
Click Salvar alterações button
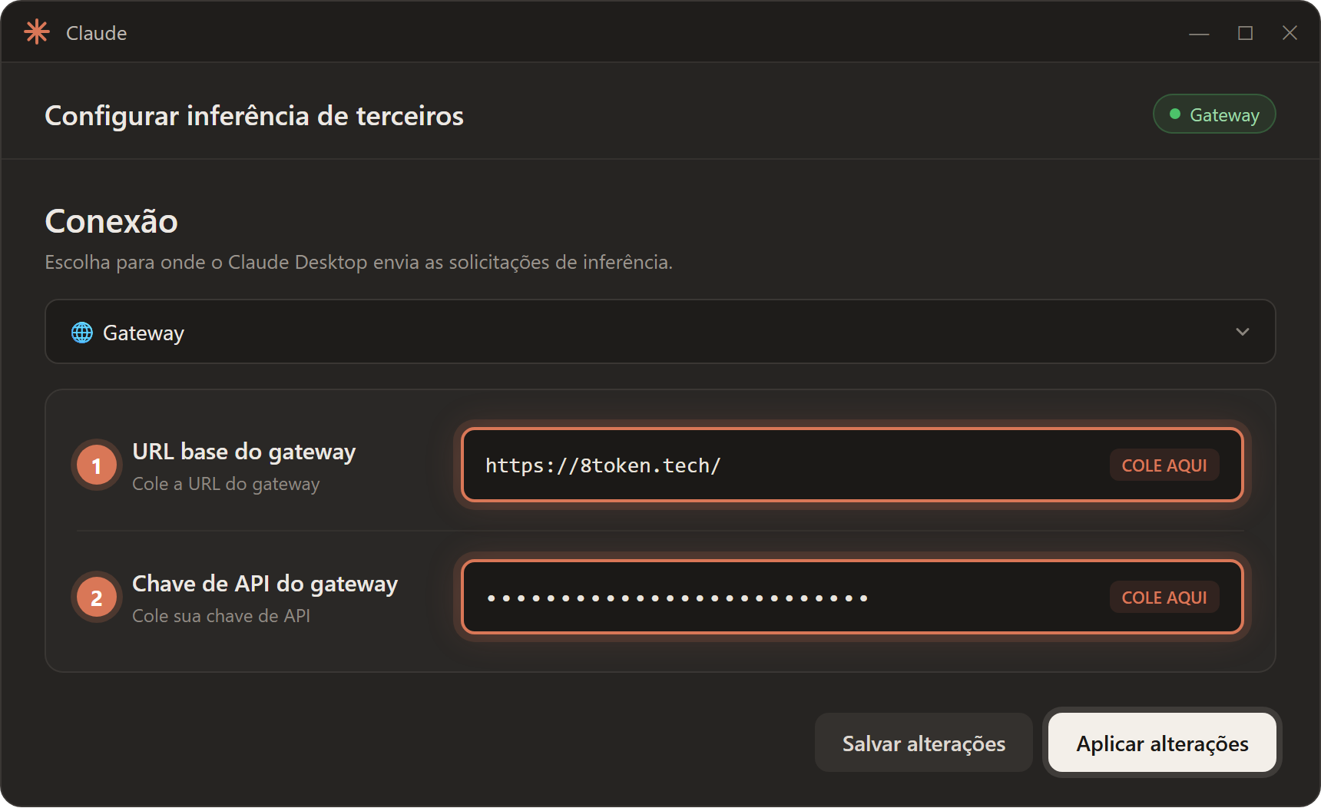pyautogui.click(x=923, y=743)
